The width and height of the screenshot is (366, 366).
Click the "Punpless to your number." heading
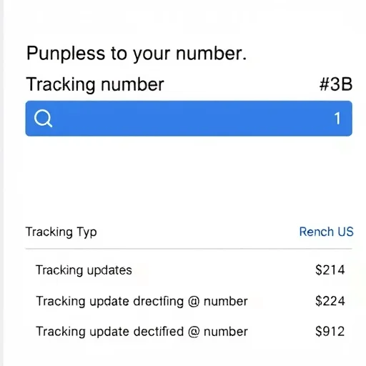tap(137, 54)
